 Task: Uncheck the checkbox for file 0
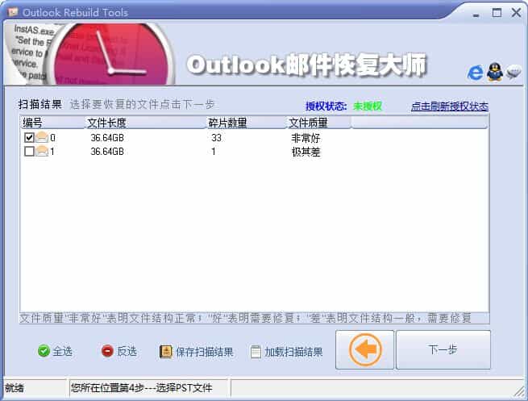[29, 137]
